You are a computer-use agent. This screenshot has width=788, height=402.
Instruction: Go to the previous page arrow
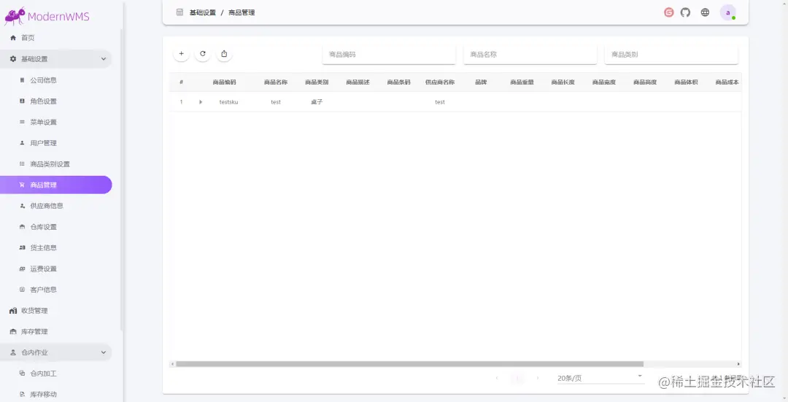[x=497, y=378]
